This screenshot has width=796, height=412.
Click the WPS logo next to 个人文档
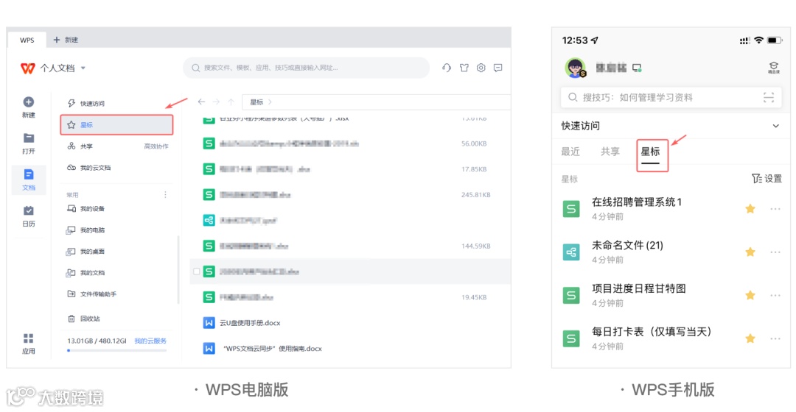[27, 68]
